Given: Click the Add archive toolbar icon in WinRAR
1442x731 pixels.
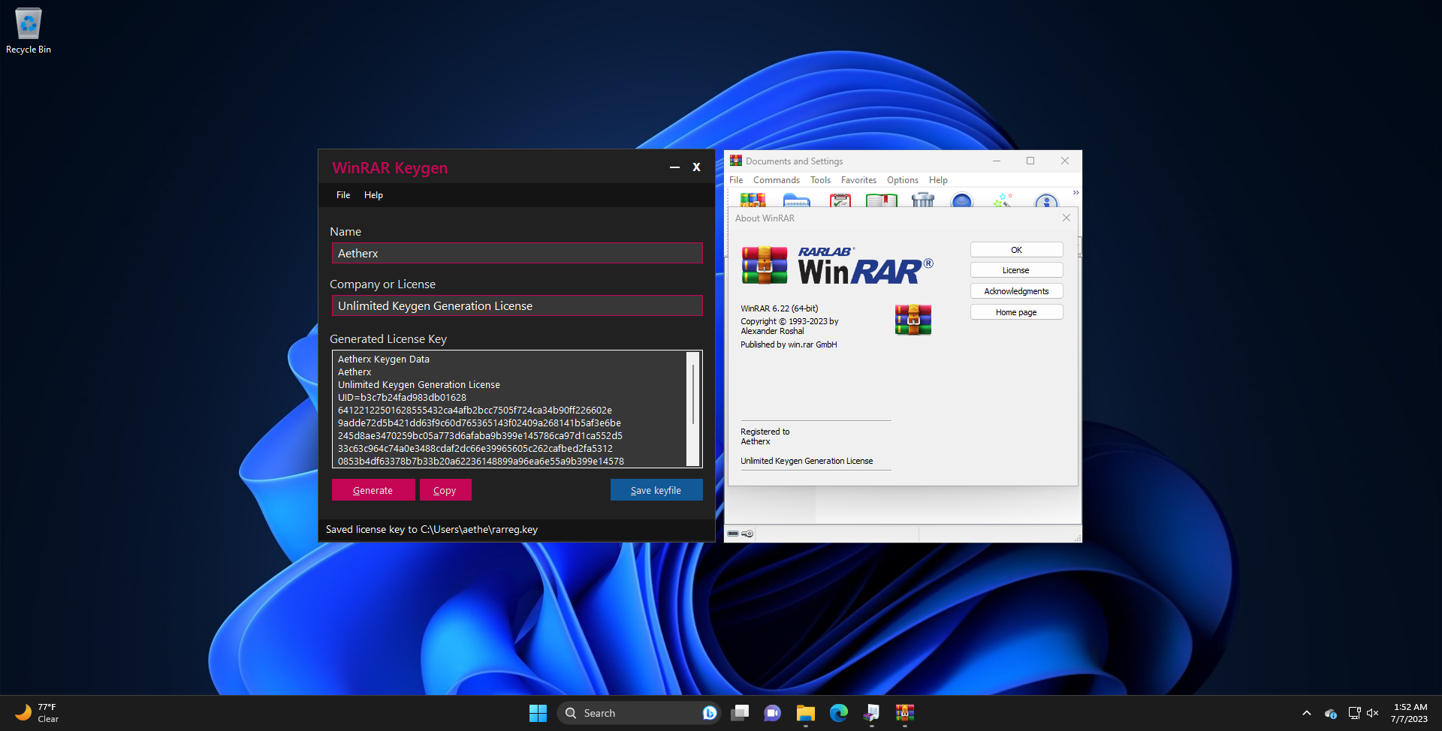Looking at the screenshot, I should click(x=753, y=200).
